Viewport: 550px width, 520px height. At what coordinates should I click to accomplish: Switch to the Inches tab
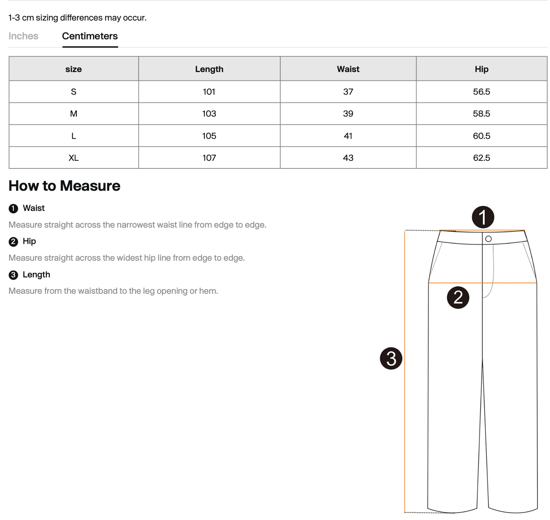[23, 36]
